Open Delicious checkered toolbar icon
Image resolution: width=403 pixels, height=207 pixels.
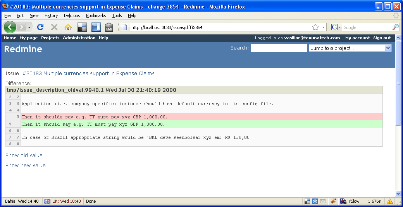click(82, 27)
